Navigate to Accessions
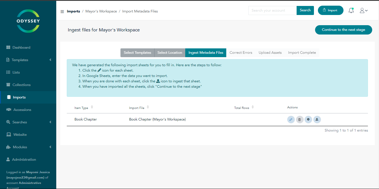This screenshot has width=379, height=189. coord(22,110)
